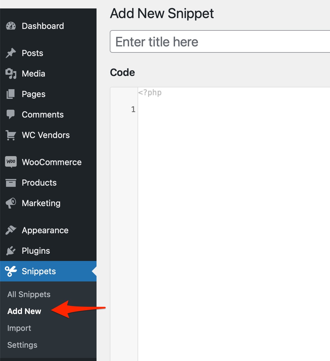Viewport: 330px width, 361px height.
Task: Open the Import submenu link
Action: tap(19, 328)
